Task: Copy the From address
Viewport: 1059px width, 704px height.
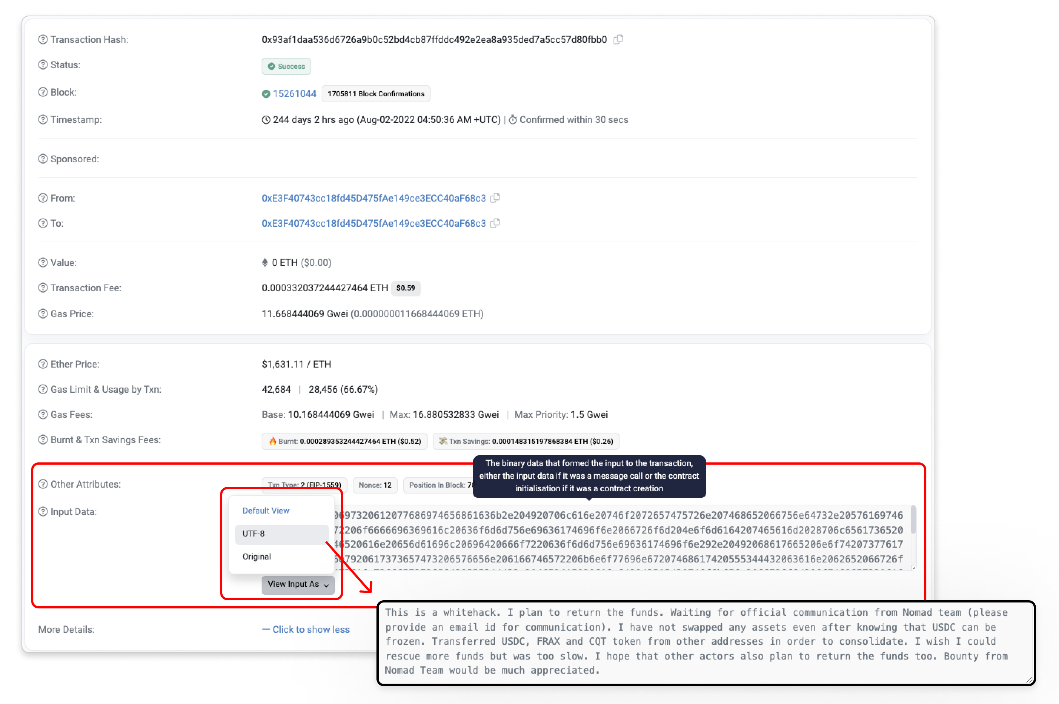Action: click(x=495, y=198)
